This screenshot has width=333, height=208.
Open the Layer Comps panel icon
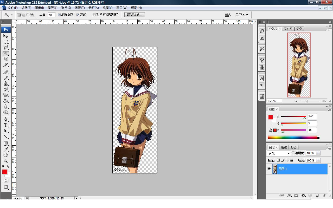262,96
